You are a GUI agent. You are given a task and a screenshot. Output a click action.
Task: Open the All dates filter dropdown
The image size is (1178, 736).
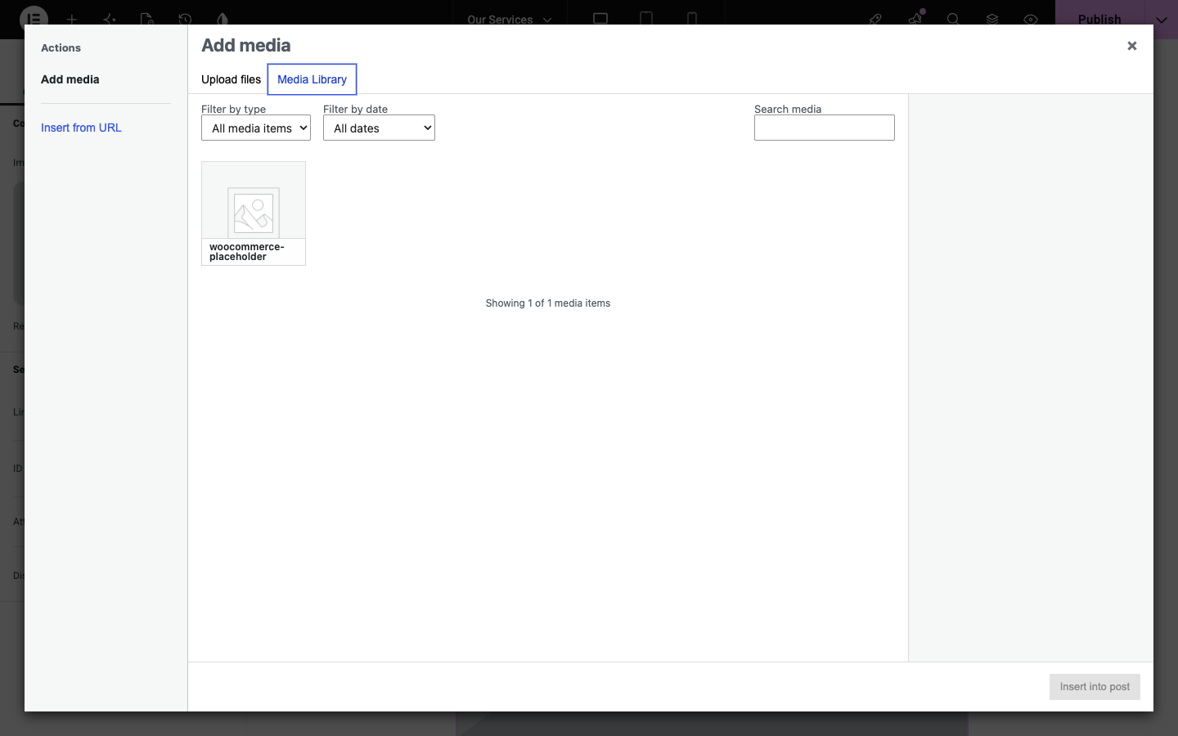pos(379,128)
